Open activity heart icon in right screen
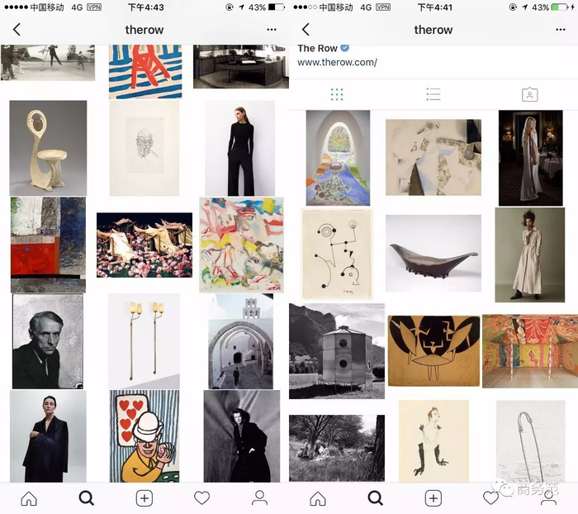Screen dimensions: 578x514 [x=490, y=498]
